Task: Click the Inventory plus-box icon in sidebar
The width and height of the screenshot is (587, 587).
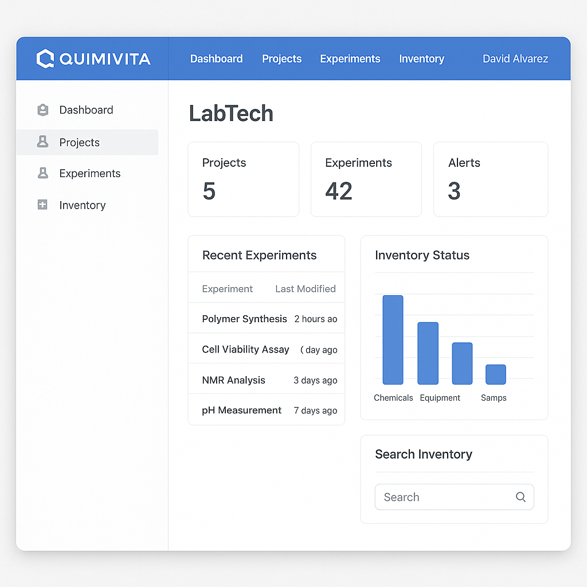Action: (x=42, y=205)
